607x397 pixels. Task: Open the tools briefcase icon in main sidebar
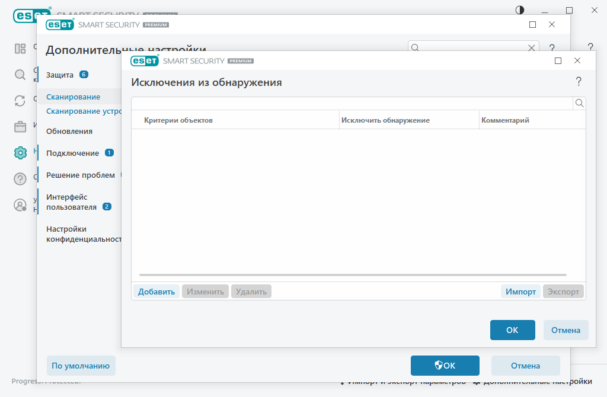20,127
